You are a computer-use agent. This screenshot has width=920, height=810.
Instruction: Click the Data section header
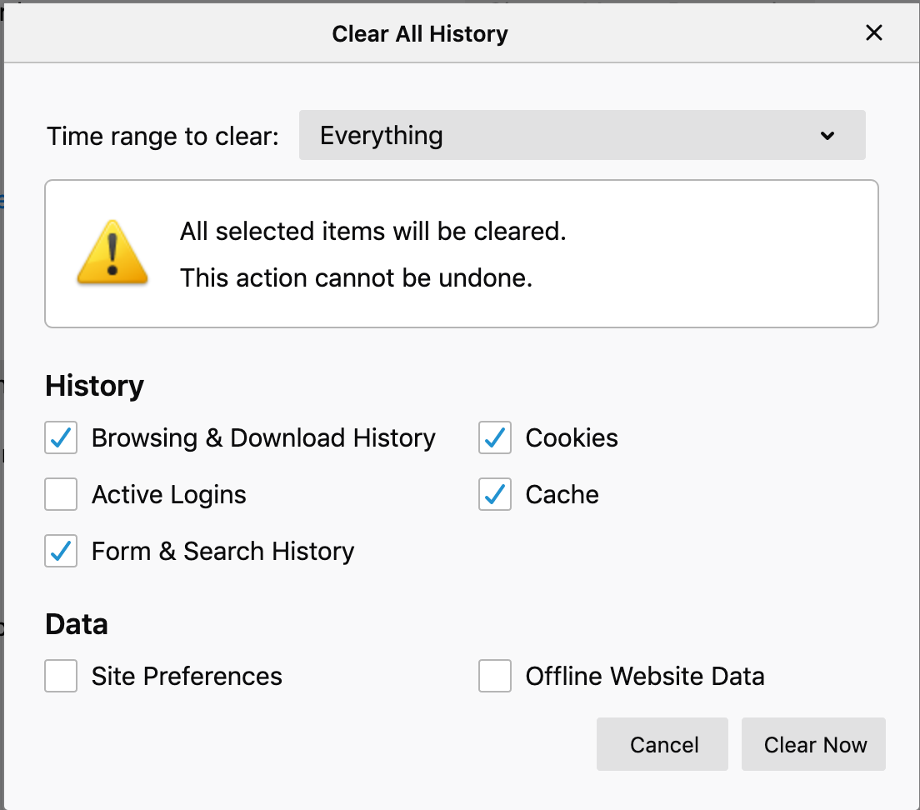click(x=76, y=623)
